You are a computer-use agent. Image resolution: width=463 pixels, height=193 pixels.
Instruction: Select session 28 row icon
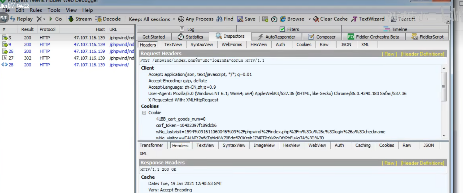point(5,65)
